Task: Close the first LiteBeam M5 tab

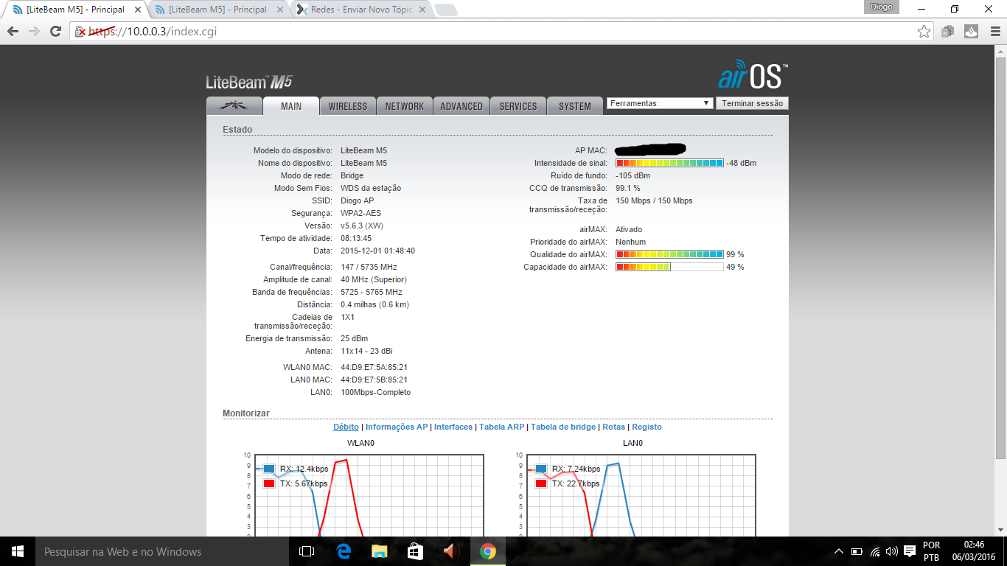Action: click(137, 10)
